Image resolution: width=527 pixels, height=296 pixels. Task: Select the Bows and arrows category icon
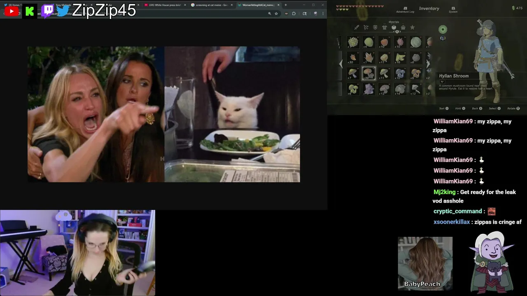click(x=366, y=28)
